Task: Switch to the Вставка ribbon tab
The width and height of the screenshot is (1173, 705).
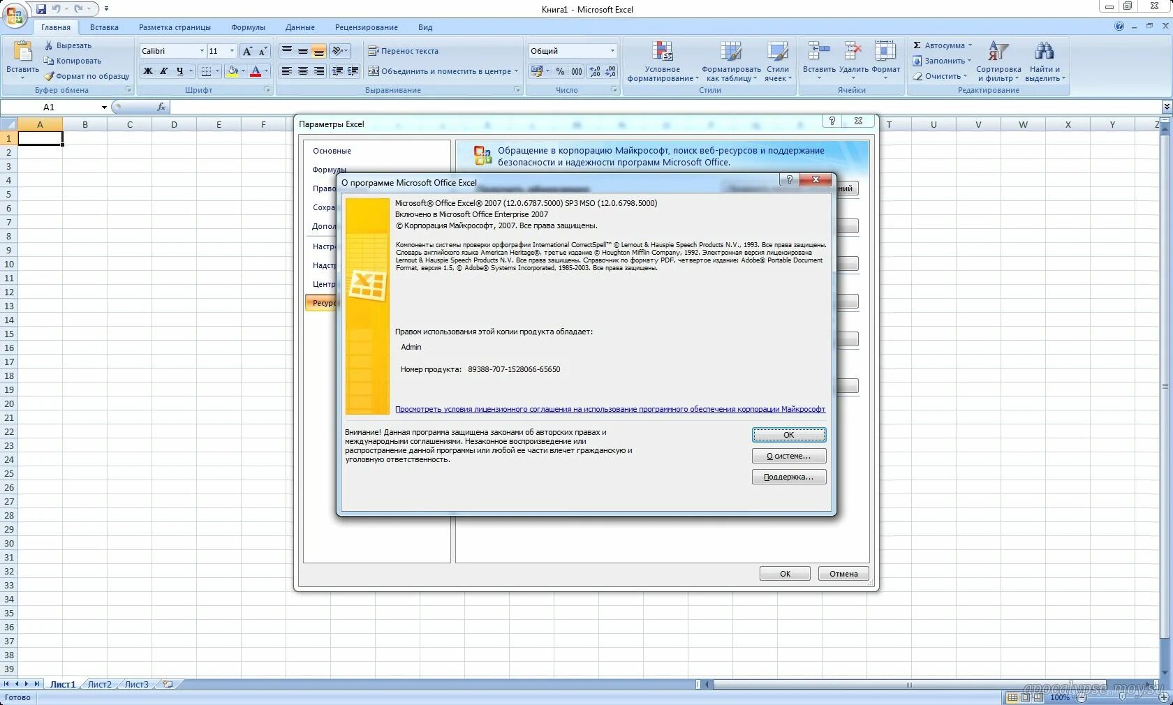Action: click(x=104, y=27)
